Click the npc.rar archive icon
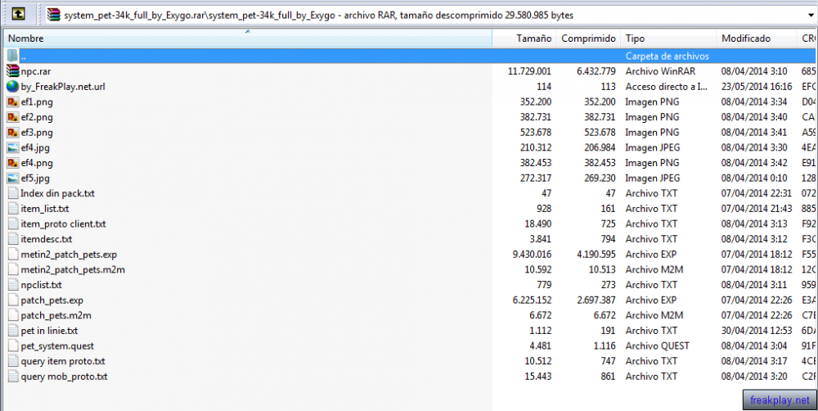This screenshot has width=818, height=411. coord(13,71)
